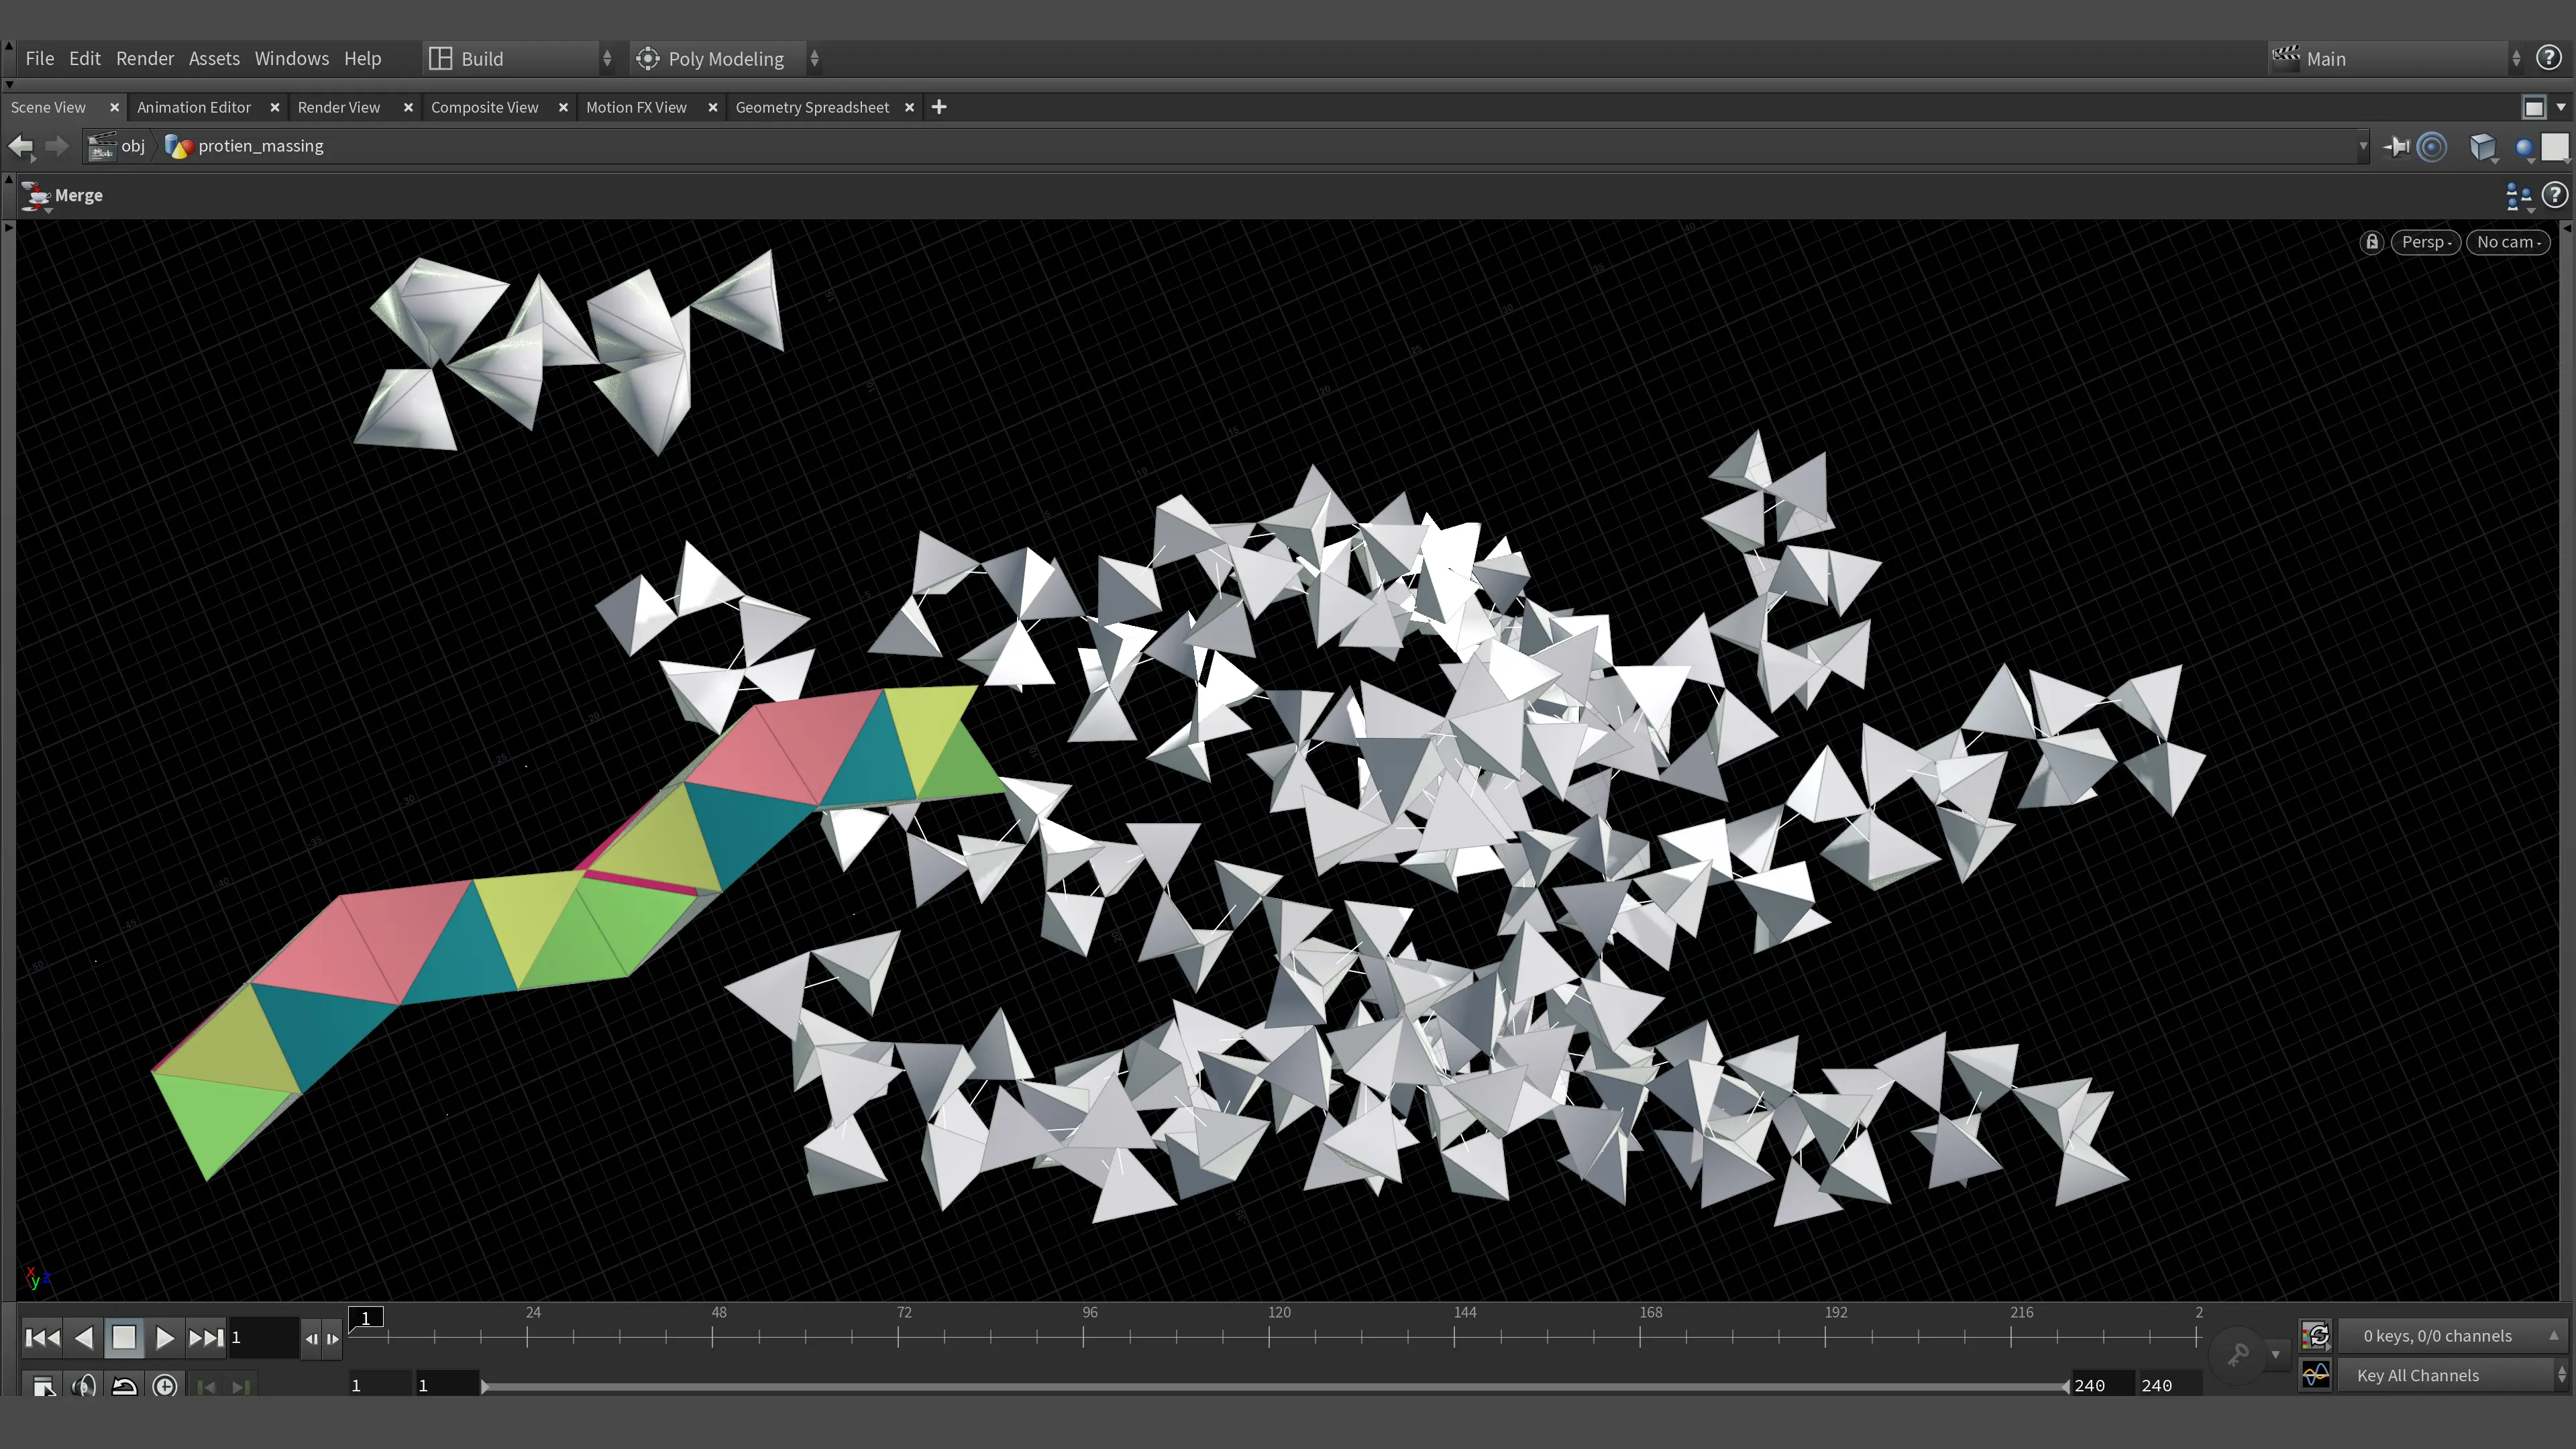Click the obj path breadcrumb
Viewport: 2576px width, 1449px height.
point(133,146)
